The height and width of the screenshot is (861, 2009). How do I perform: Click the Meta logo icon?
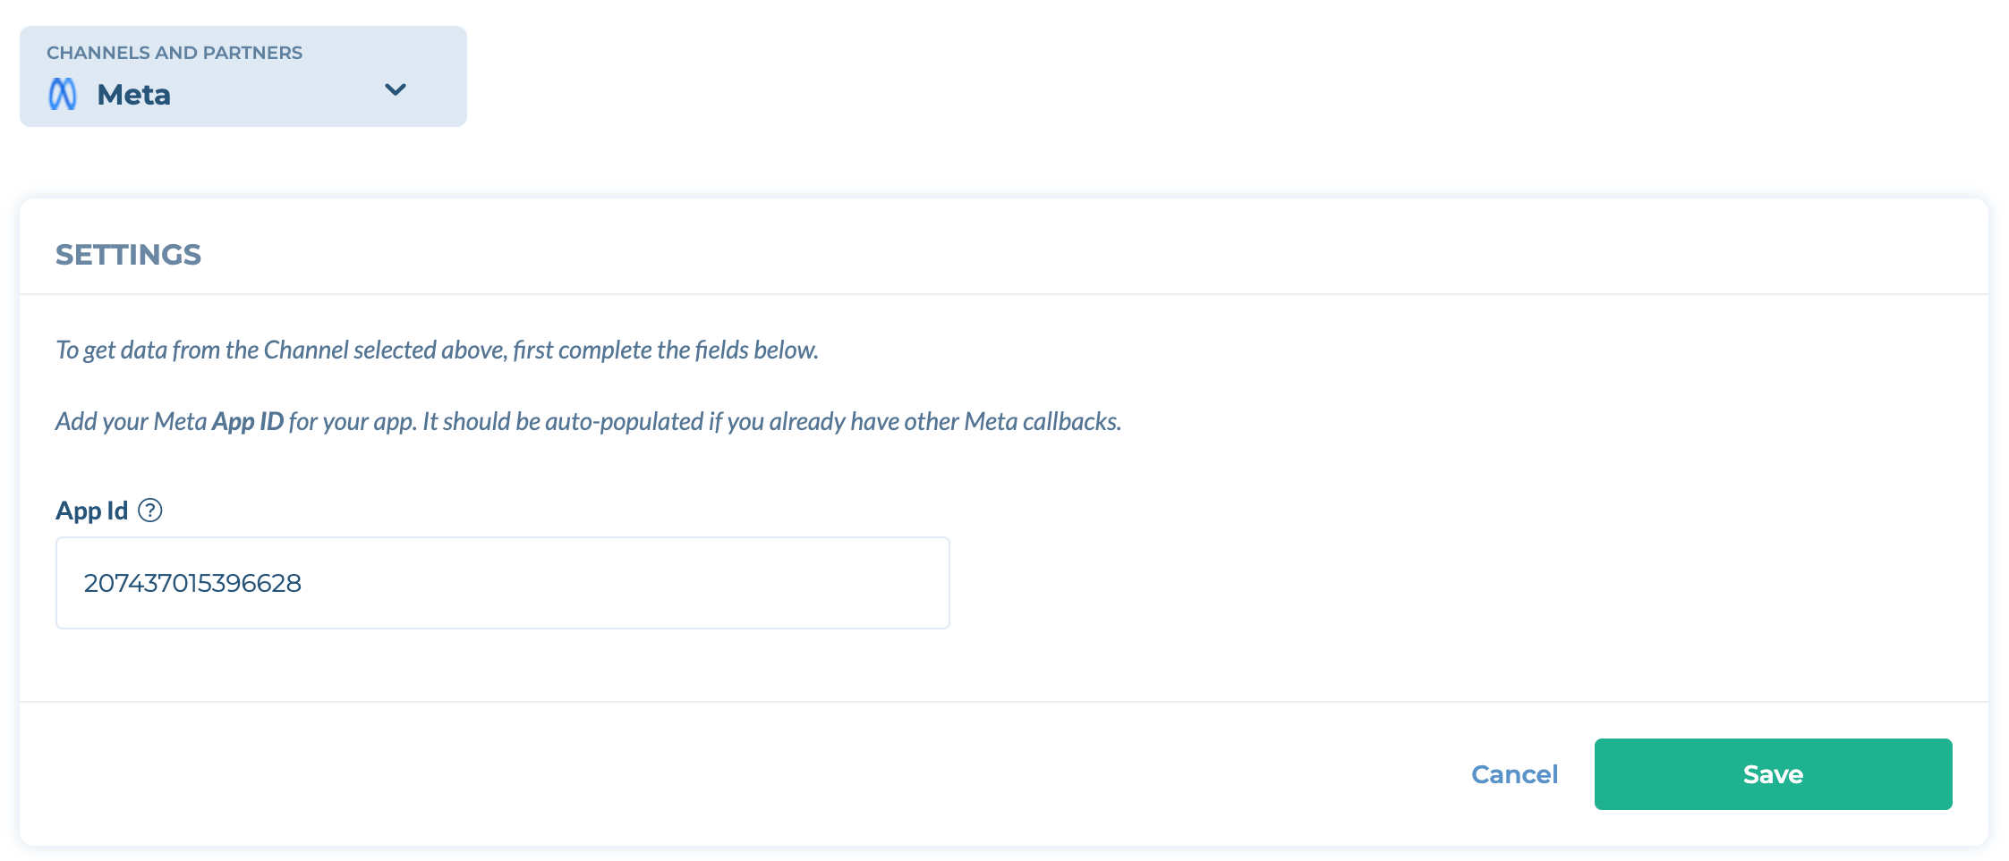63,94
